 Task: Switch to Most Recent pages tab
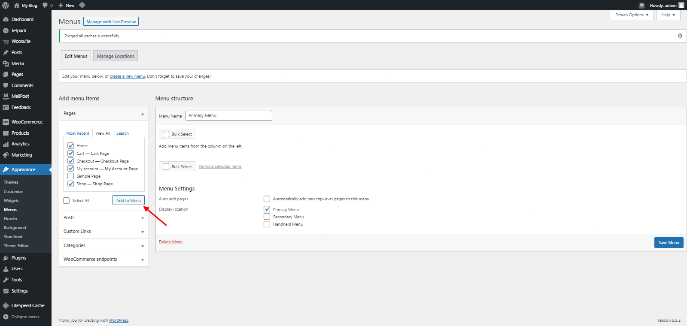78,133
